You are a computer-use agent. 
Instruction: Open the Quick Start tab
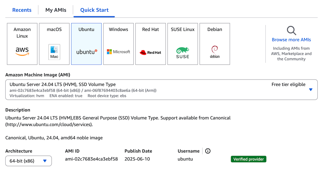pyautogui.click(x=94, y=10)
